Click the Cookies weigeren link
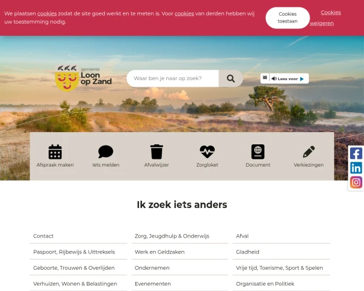364x291 pixels. pos(325,18)
